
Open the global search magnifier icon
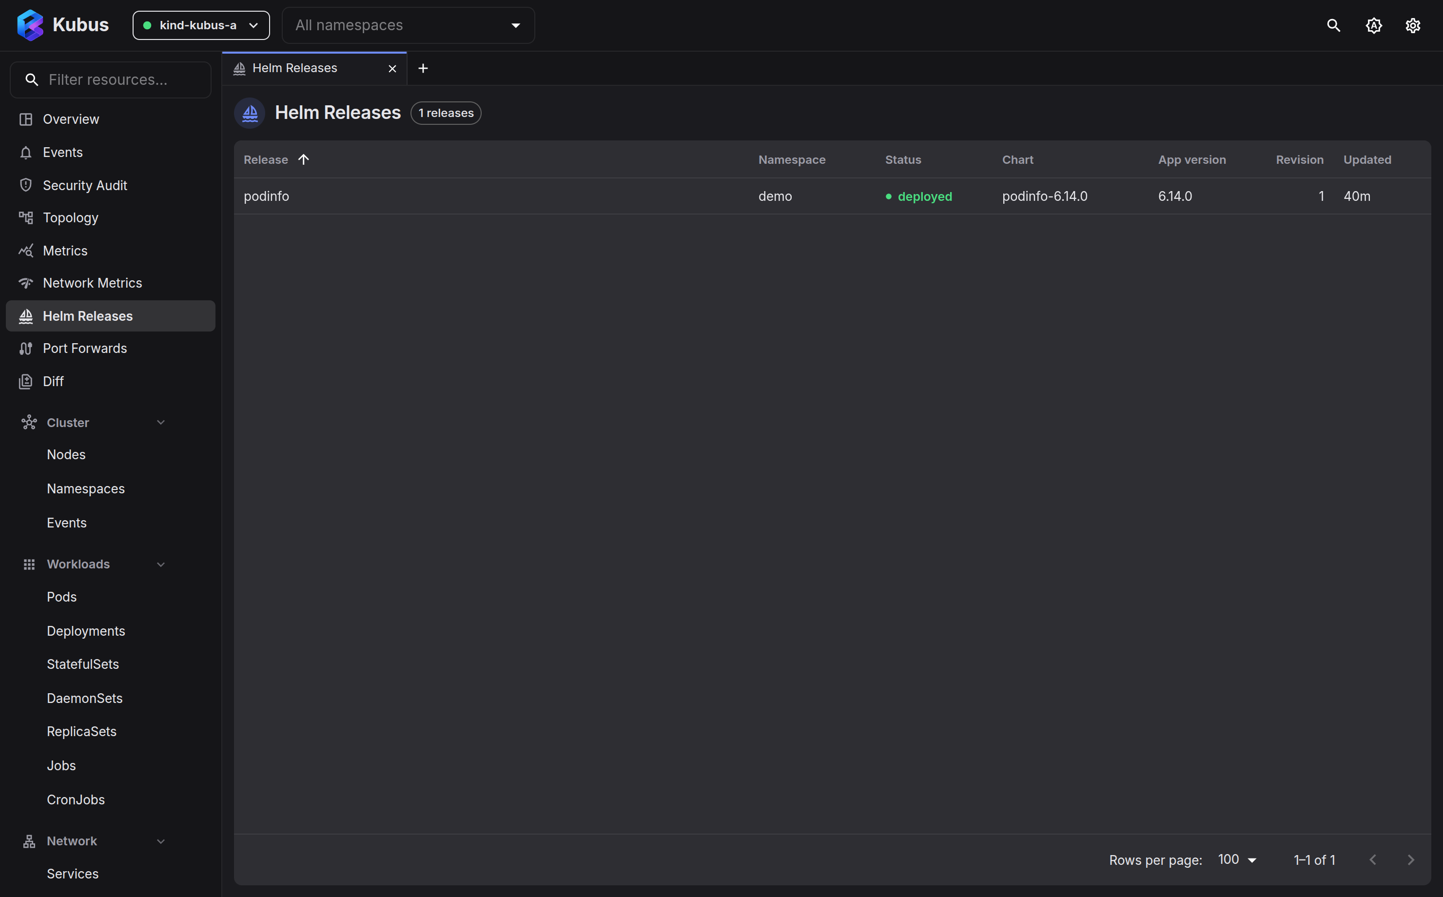[1333, 25]
